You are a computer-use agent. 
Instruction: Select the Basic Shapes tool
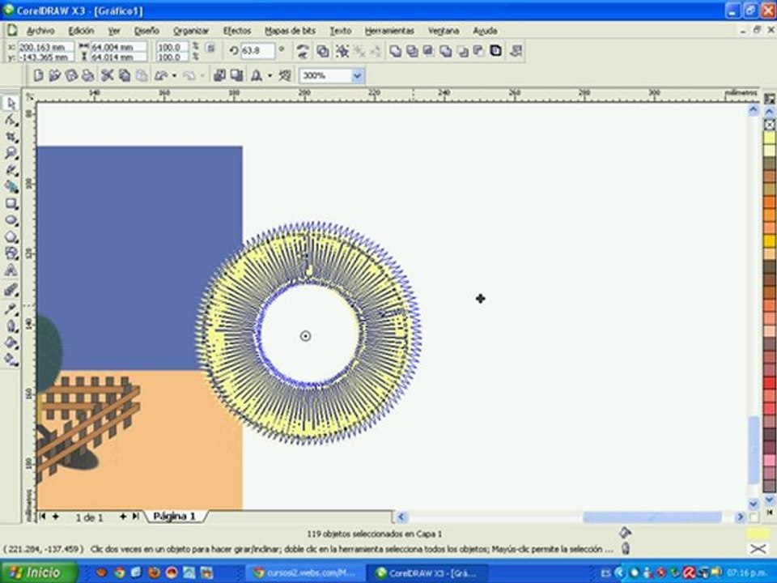[11, 253]
